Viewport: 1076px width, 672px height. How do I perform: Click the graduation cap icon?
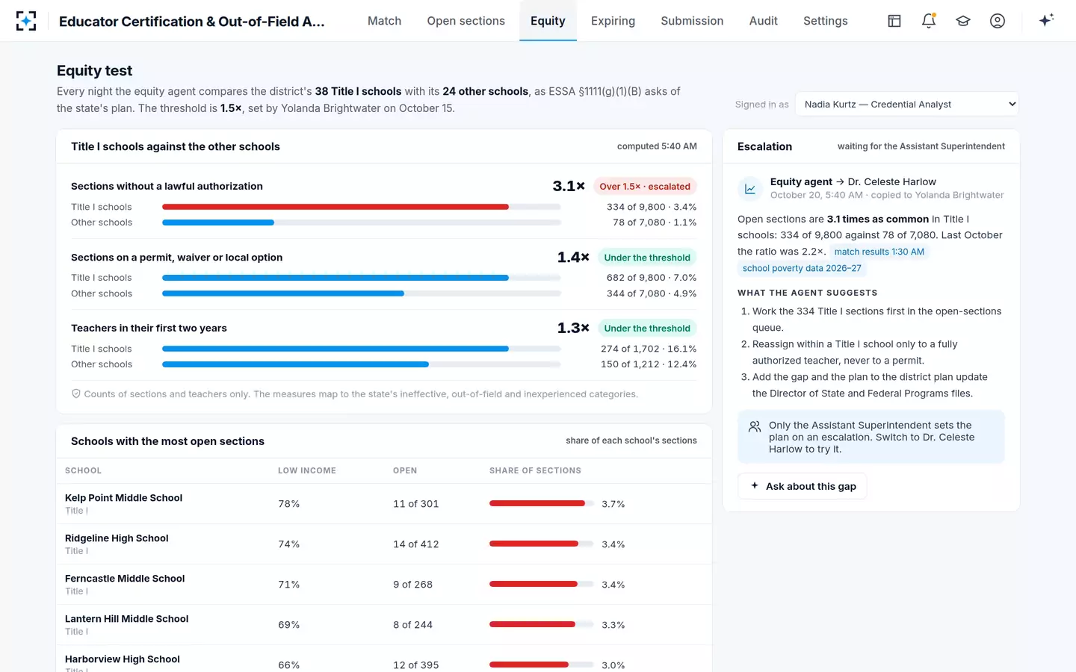[x=963, y=21]
